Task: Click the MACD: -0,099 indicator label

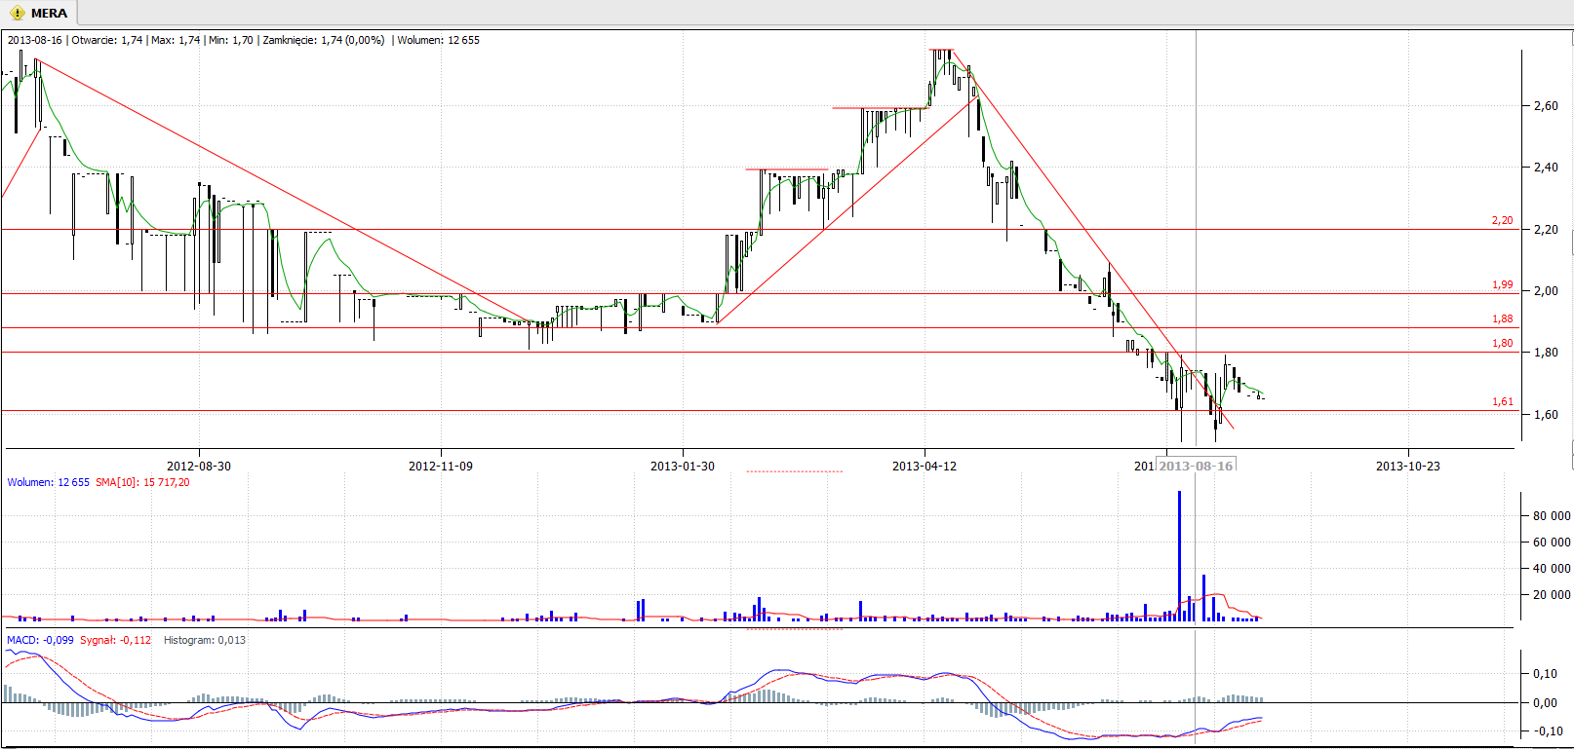Action: click(40, 640)
